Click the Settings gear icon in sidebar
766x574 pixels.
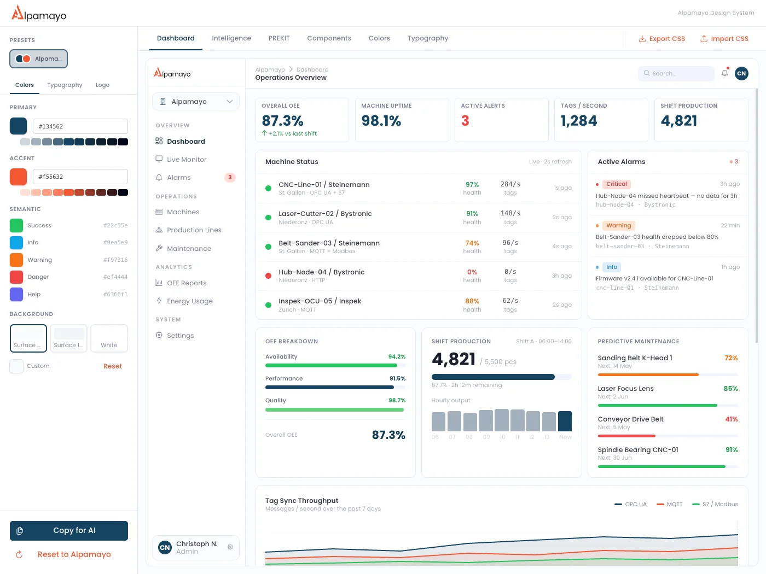(159, 335)
